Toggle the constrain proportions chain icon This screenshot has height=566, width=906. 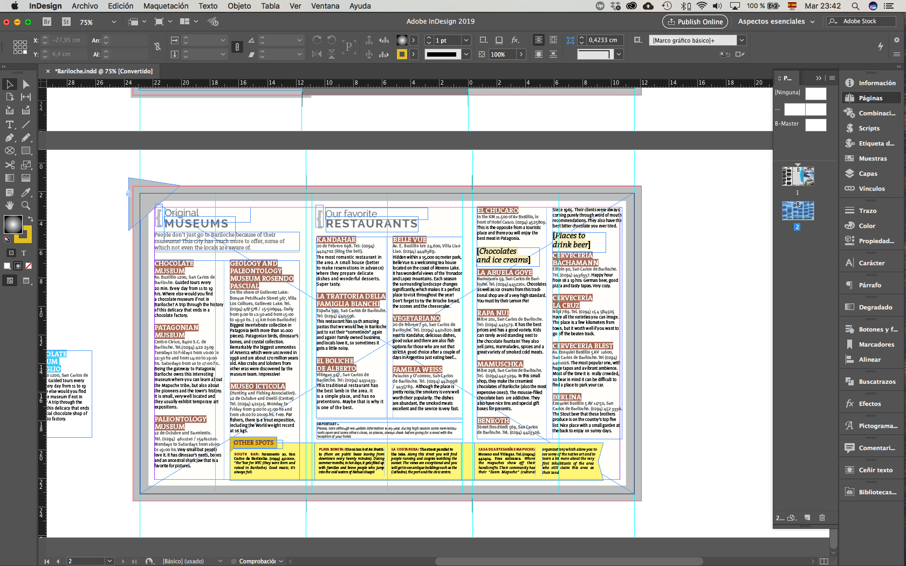point(157,46)
